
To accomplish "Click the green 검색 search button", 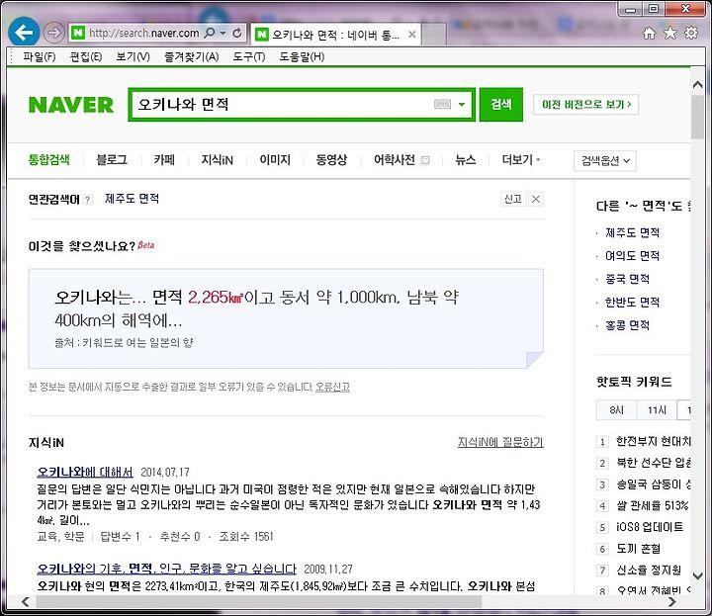I will (x=500, y=105).
